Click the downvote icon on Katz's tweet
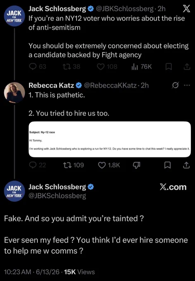 pyautogui.click(x=136, y=165)
